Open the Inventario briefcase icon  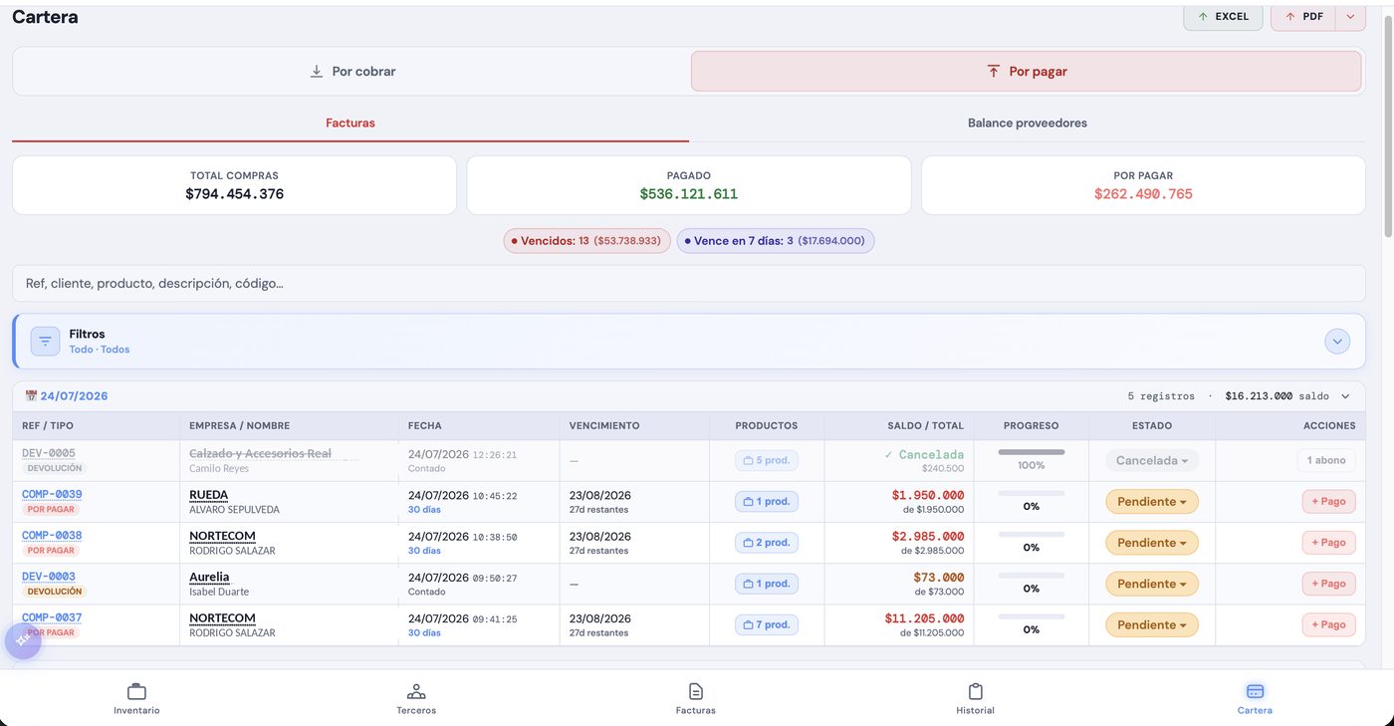[x=136, y=691]
